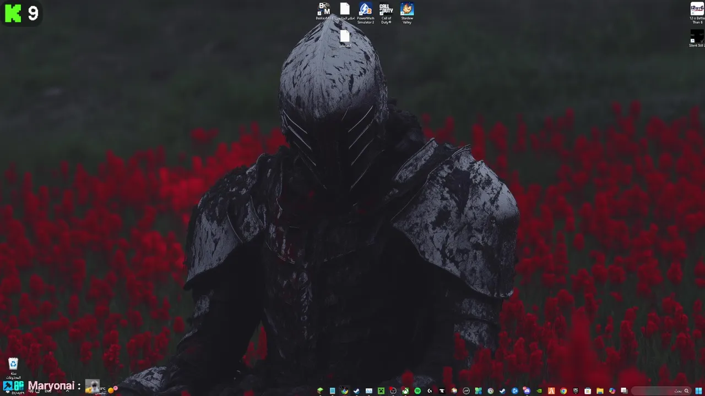Viewport: 705px width, 396px height.
Task: Switch the ENG input language indicator
Action: tap(48, 391)
